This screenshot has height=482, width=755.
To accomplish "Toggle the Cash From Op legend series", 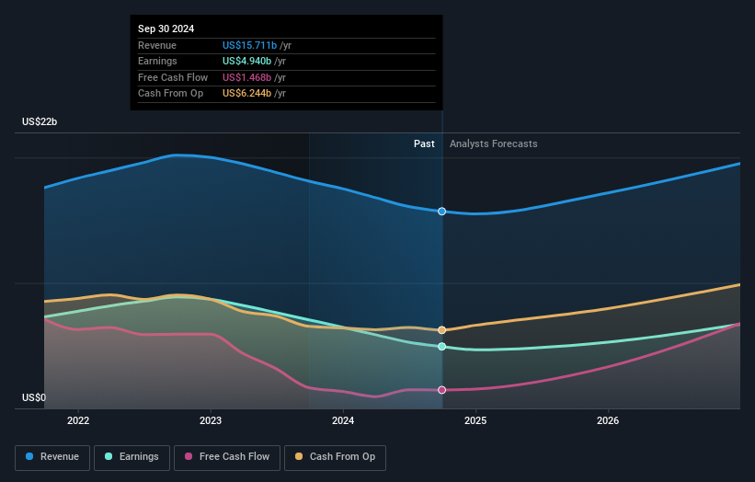I will pyautogui.click(x=335, y=457).
